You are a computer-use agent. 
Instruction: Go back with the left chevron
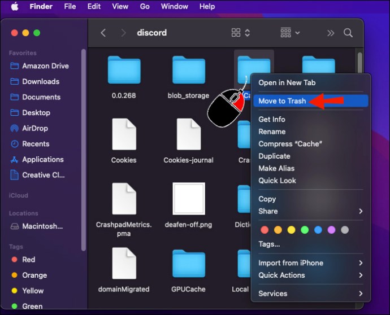[x=103, y=33]
